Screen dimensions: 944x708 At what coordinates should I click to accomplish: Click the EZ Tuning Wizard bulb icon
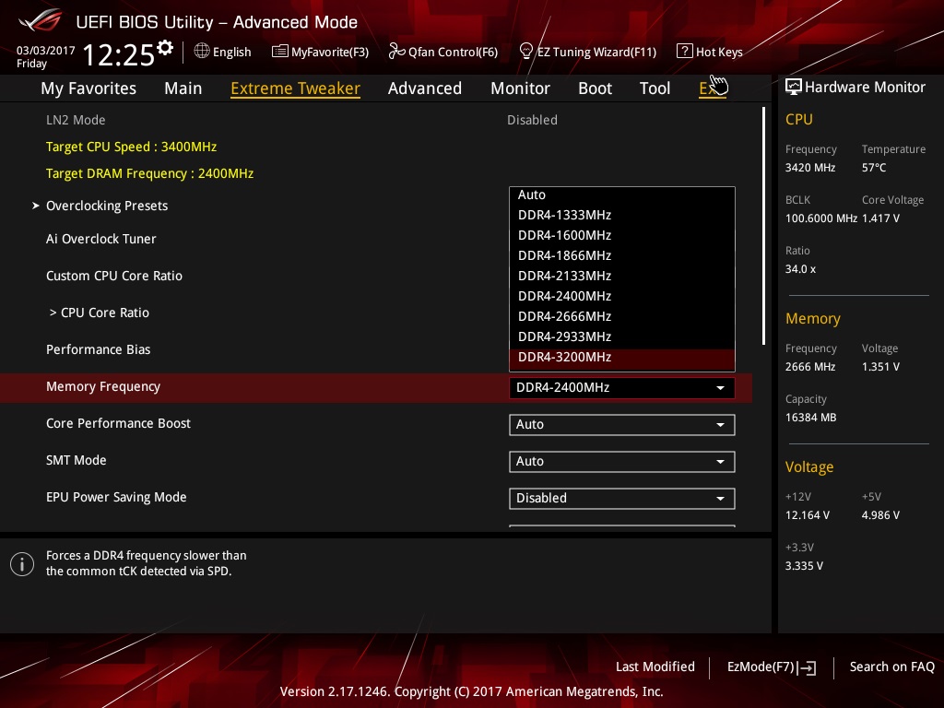tap(525, 52)
